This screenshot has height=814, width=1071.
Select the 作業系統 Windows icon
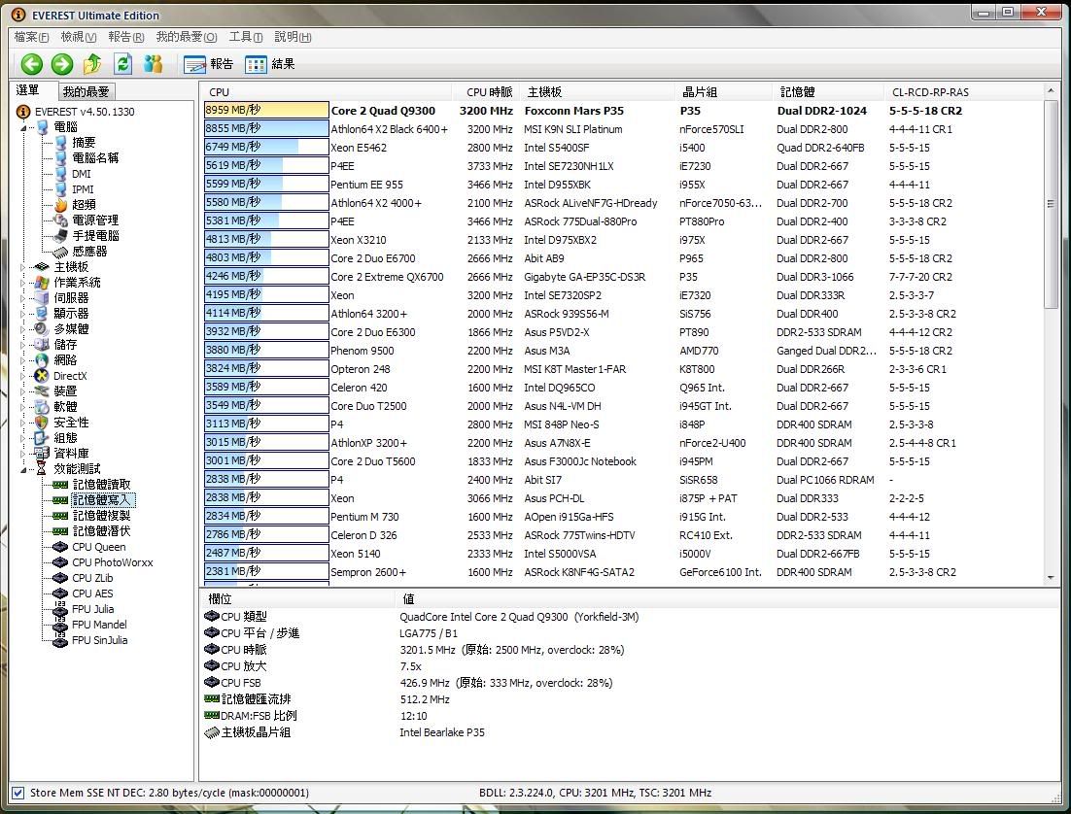coord(42,282)
